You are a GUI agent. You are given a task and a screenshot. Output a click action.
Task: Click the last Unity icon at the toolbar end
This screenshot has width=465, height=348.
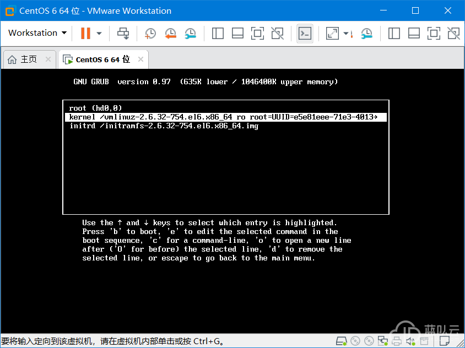pyautogui.click(x=454, y=33)
